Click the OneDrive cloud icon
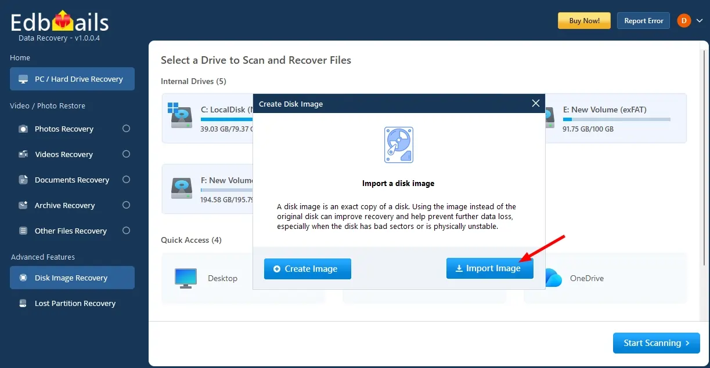Image resolution: width=710 pixels, height=368 pixels. (553, 278)
